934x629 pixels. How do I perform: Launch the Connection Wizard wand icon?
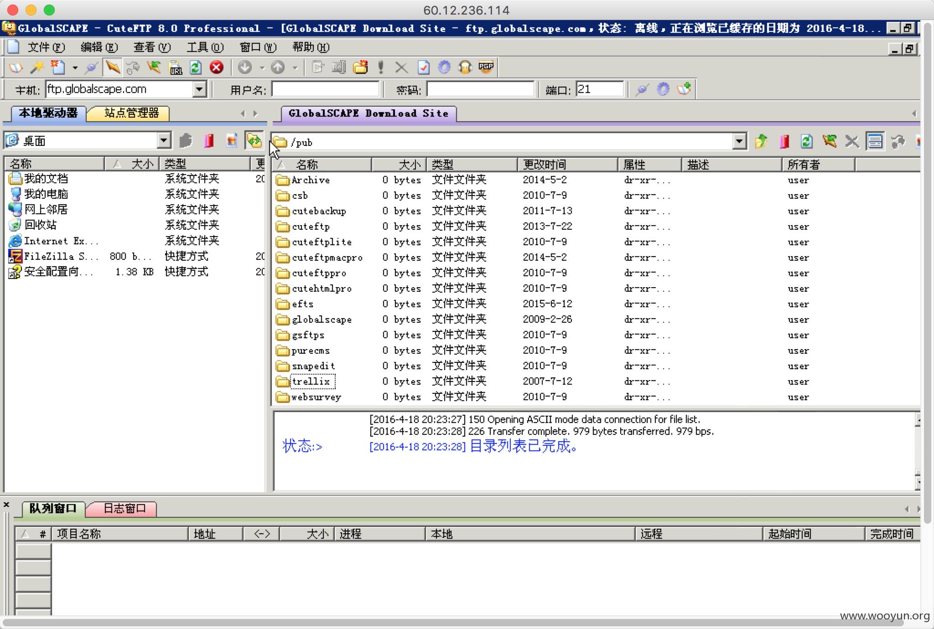point(37,67)
